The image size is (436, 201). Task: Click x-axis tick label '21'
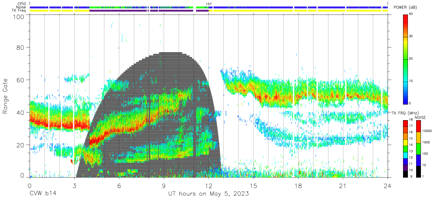click(x=343, y=185)
